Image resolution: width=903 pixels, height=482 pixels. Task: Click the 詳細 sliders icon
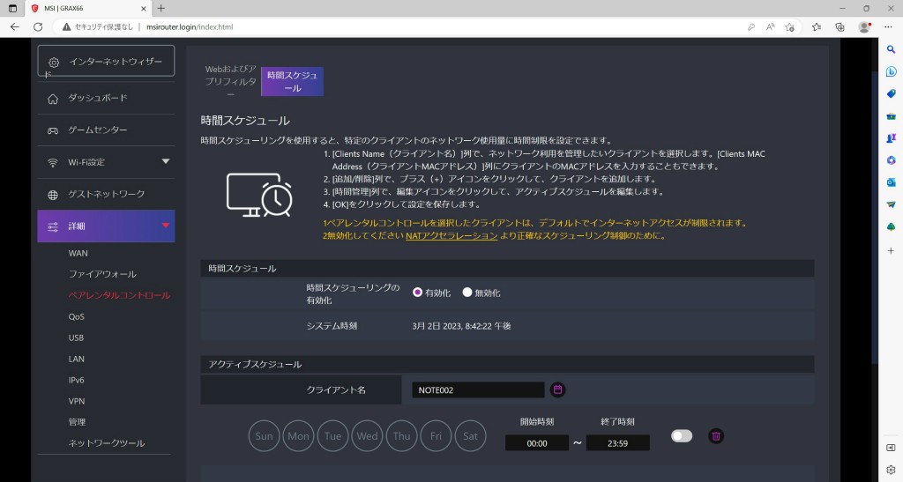[53, 226]
